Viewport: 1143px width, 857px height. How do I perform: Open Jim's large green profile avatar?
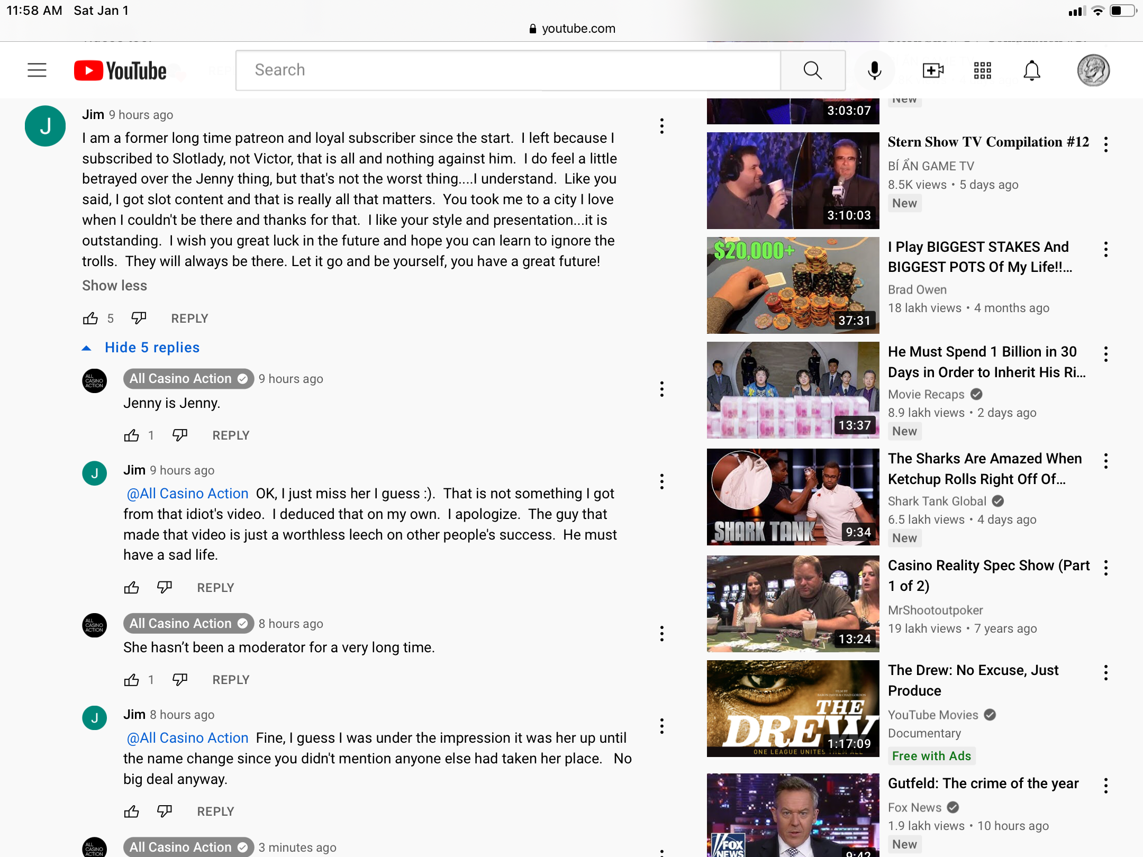(46, 126)
